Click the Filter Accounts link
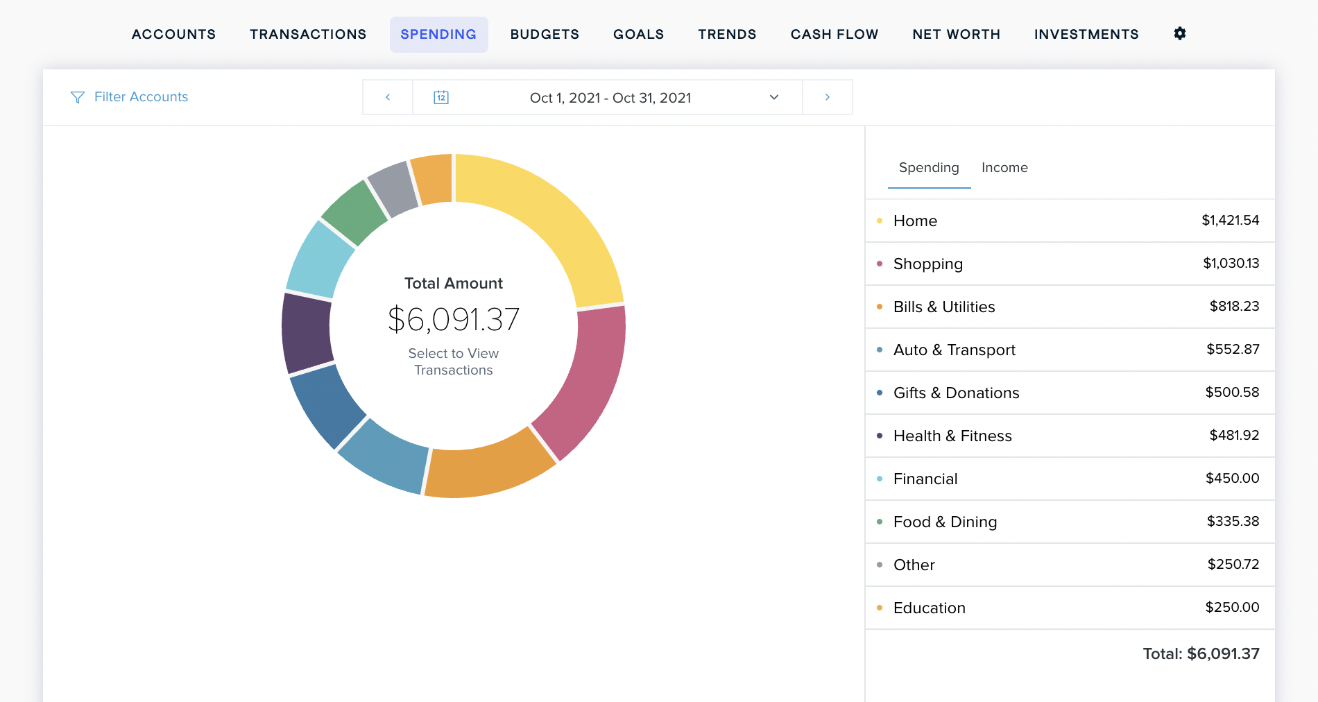Image resolution: width=1318 pixels, height=702 pixels. click(141, 97)
